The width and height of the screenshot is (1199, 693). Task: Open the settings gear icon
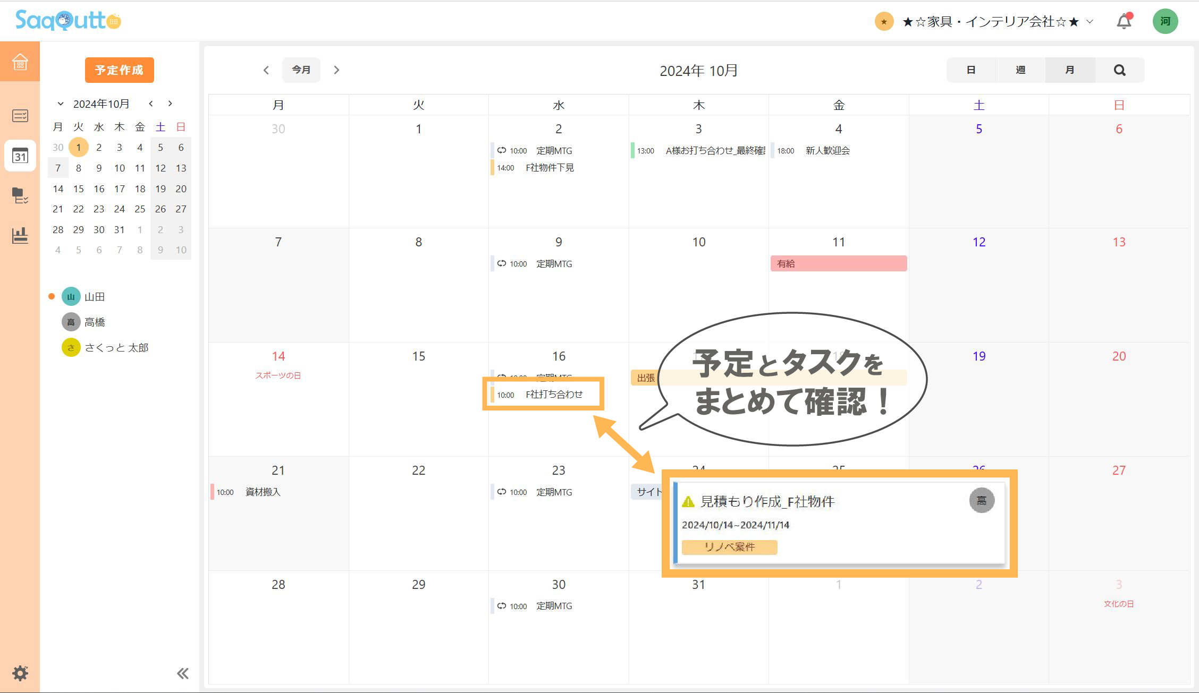[20, 673]
